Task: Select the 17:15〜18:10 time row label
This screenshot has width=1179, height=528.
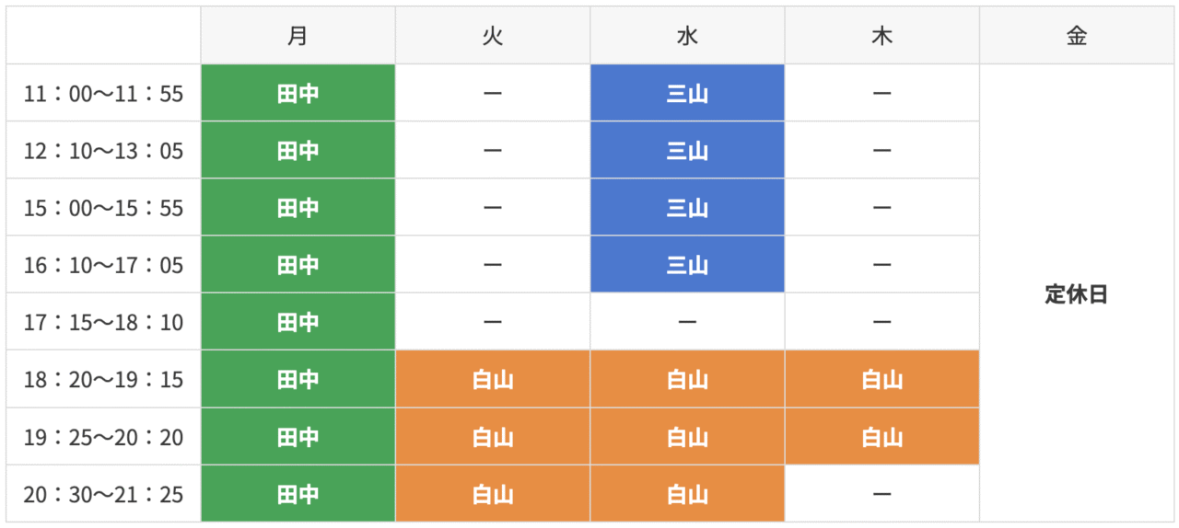Action: [x=103, y=322]
